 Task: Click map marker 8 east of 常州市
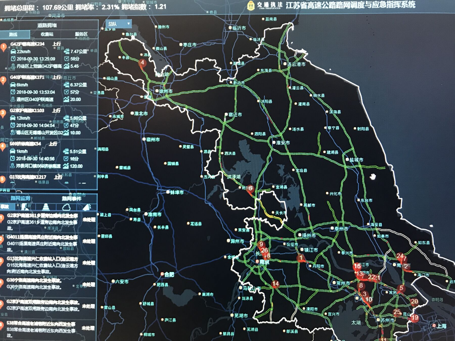point(361,285)
